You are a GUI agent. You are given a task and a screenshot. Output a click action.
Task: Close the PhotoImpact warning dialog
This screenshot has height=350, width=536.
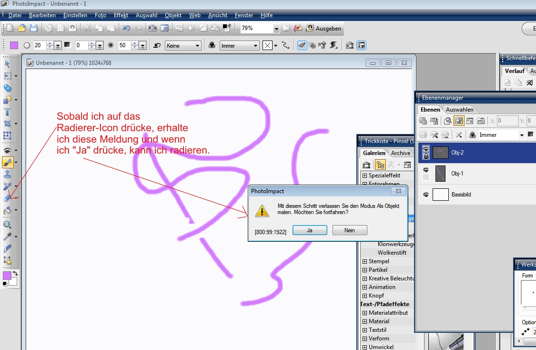[x=399, y=191]
